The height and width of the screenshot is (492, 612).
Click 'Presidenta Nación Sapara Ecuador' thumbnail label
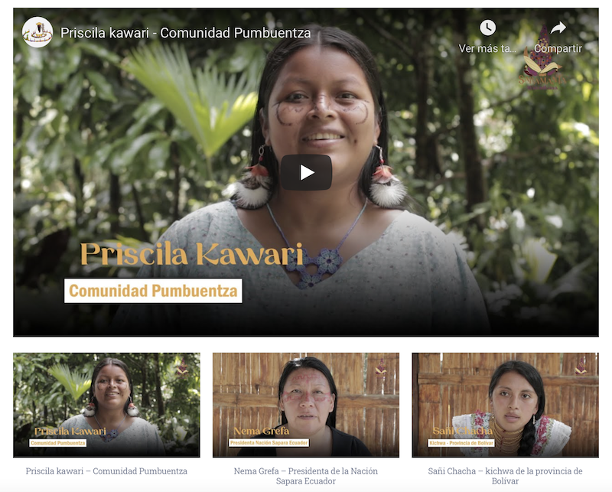coord(269,442)
